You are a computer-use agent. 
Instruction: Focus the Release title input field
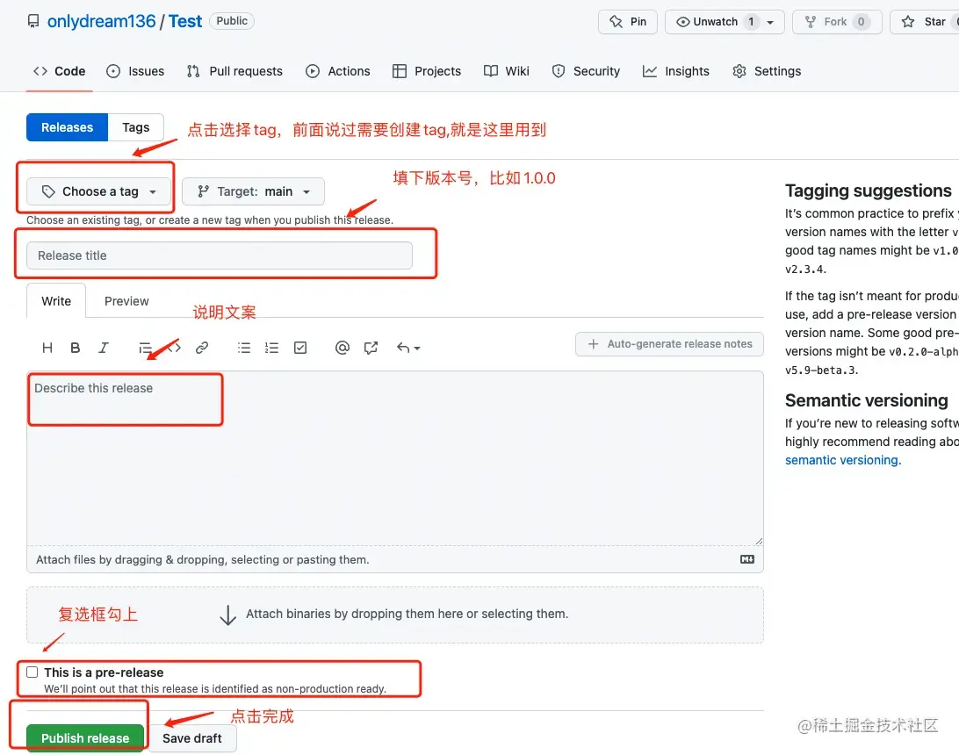pos(220,255)
